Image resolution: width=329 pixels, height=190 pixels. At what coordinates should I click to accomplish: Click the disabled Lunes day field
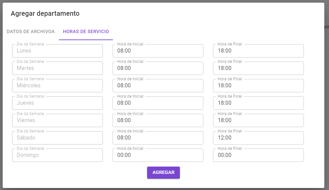[57, 51]
